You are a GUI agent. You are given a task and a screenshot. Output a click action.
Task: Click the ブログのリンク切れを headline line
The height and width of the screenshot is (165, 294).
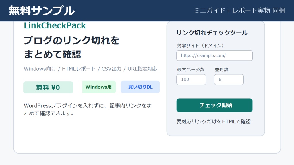[x=71, y=40]
